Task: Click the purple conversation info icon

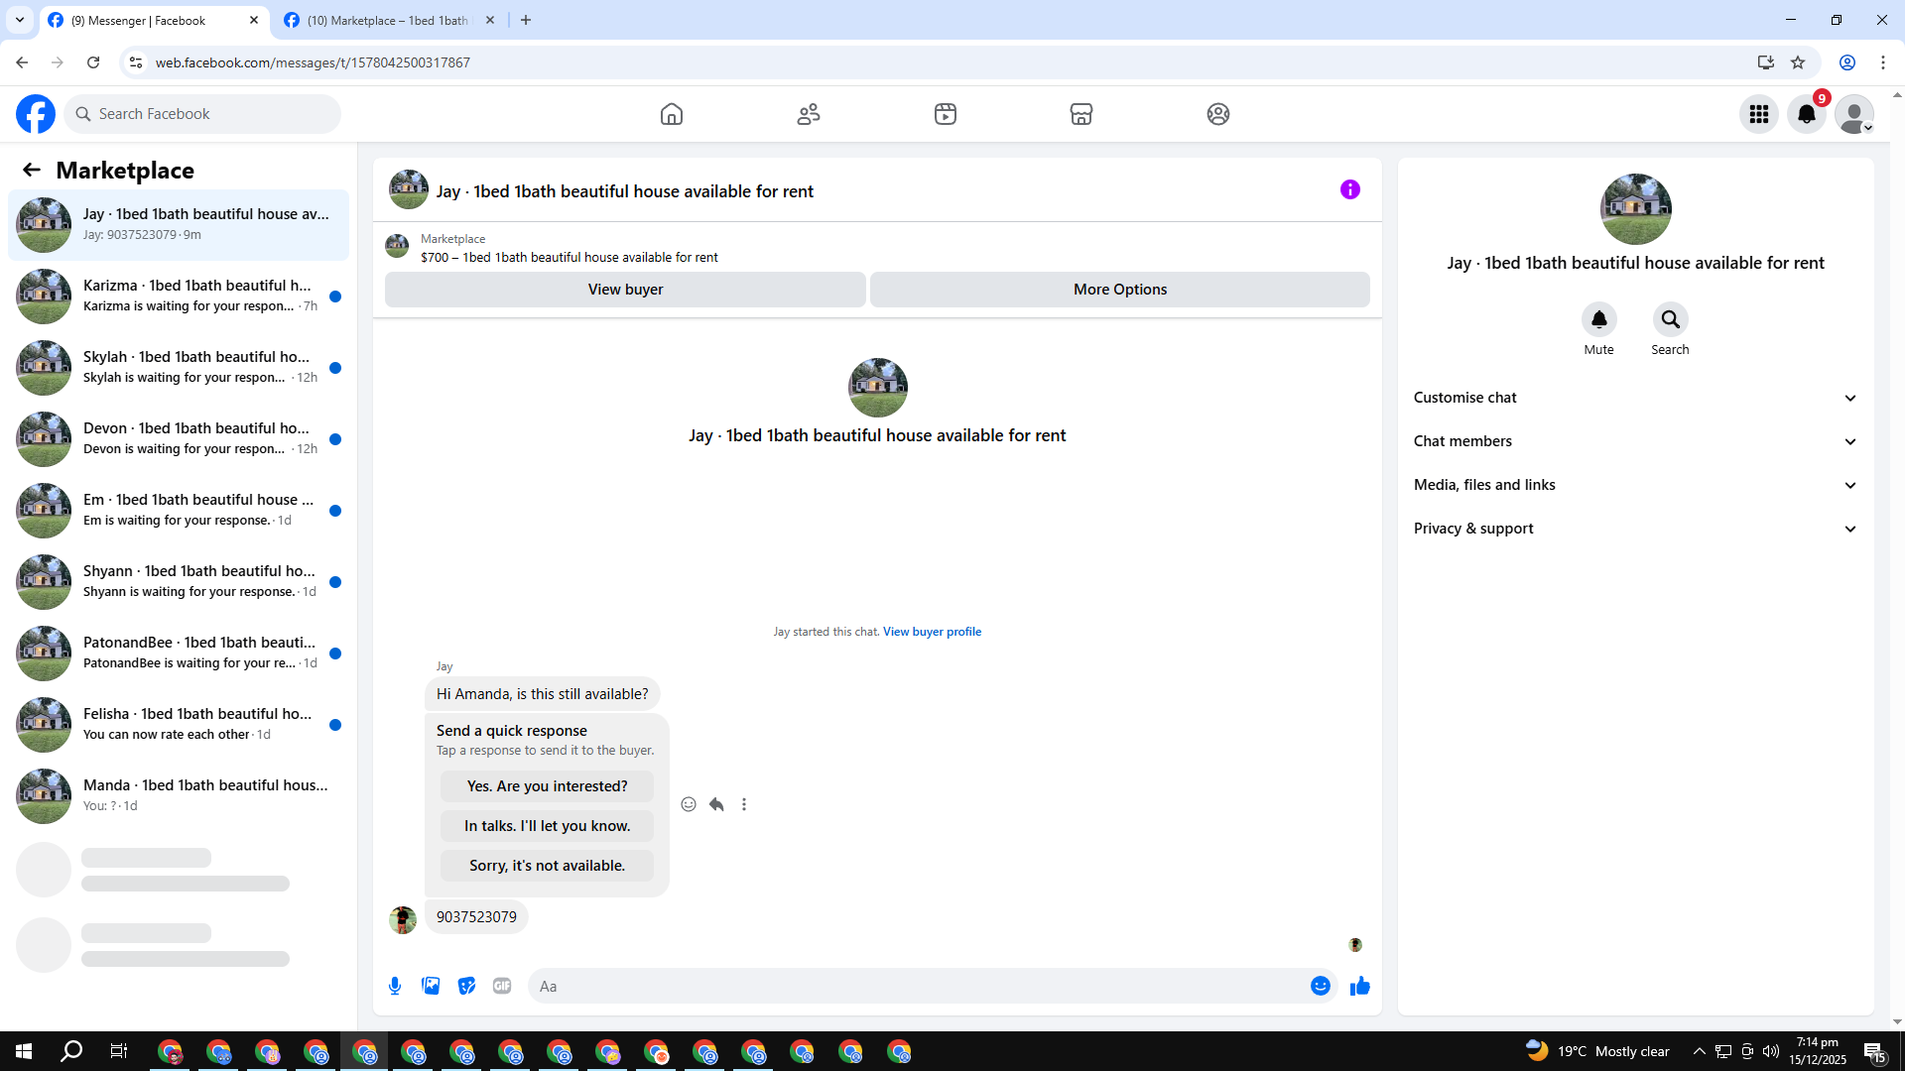Action: pos(1349,189)
